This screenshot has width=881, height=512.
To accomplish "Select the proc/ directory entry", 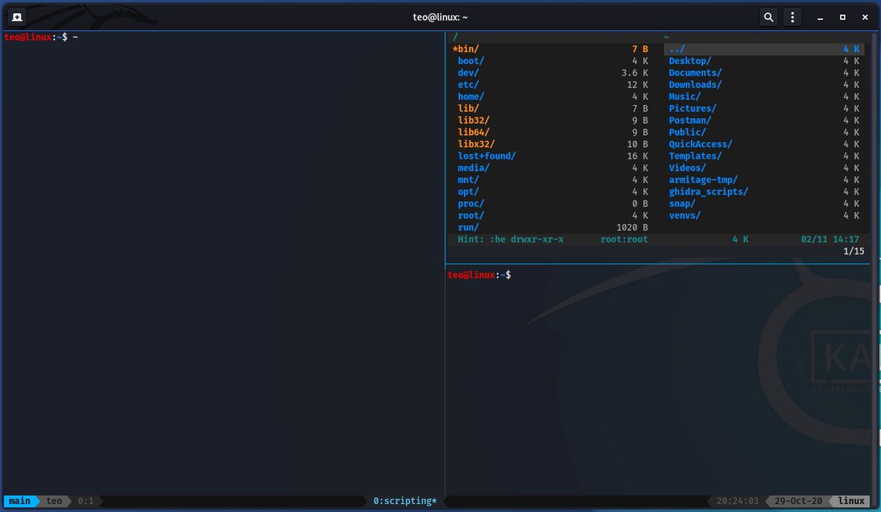I will tap(551, 203).
